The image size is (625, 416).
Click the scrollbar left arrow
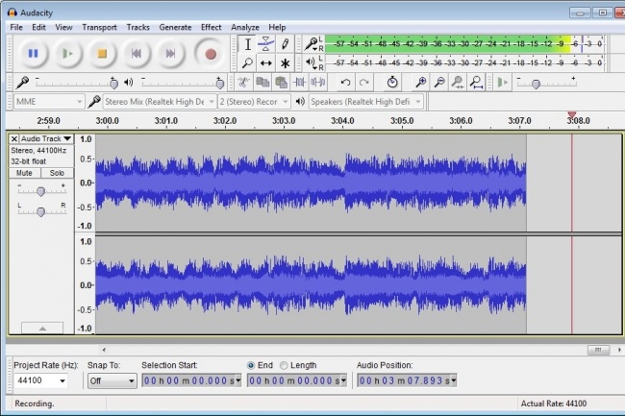pyautogui.click(x=104, y=350)
